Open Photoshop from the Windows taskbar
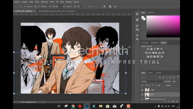 (x=87, y=106)
